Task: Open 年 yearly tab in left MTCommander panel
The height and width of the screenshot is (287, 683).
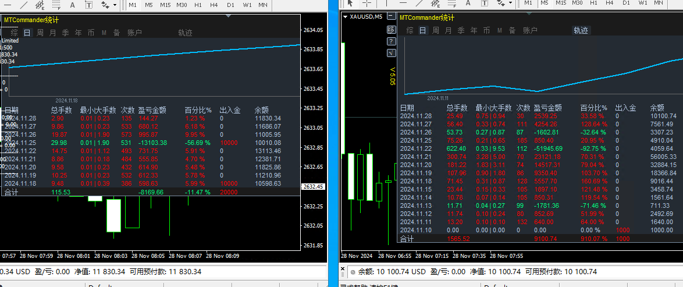Action: click(x=79, y=33)
